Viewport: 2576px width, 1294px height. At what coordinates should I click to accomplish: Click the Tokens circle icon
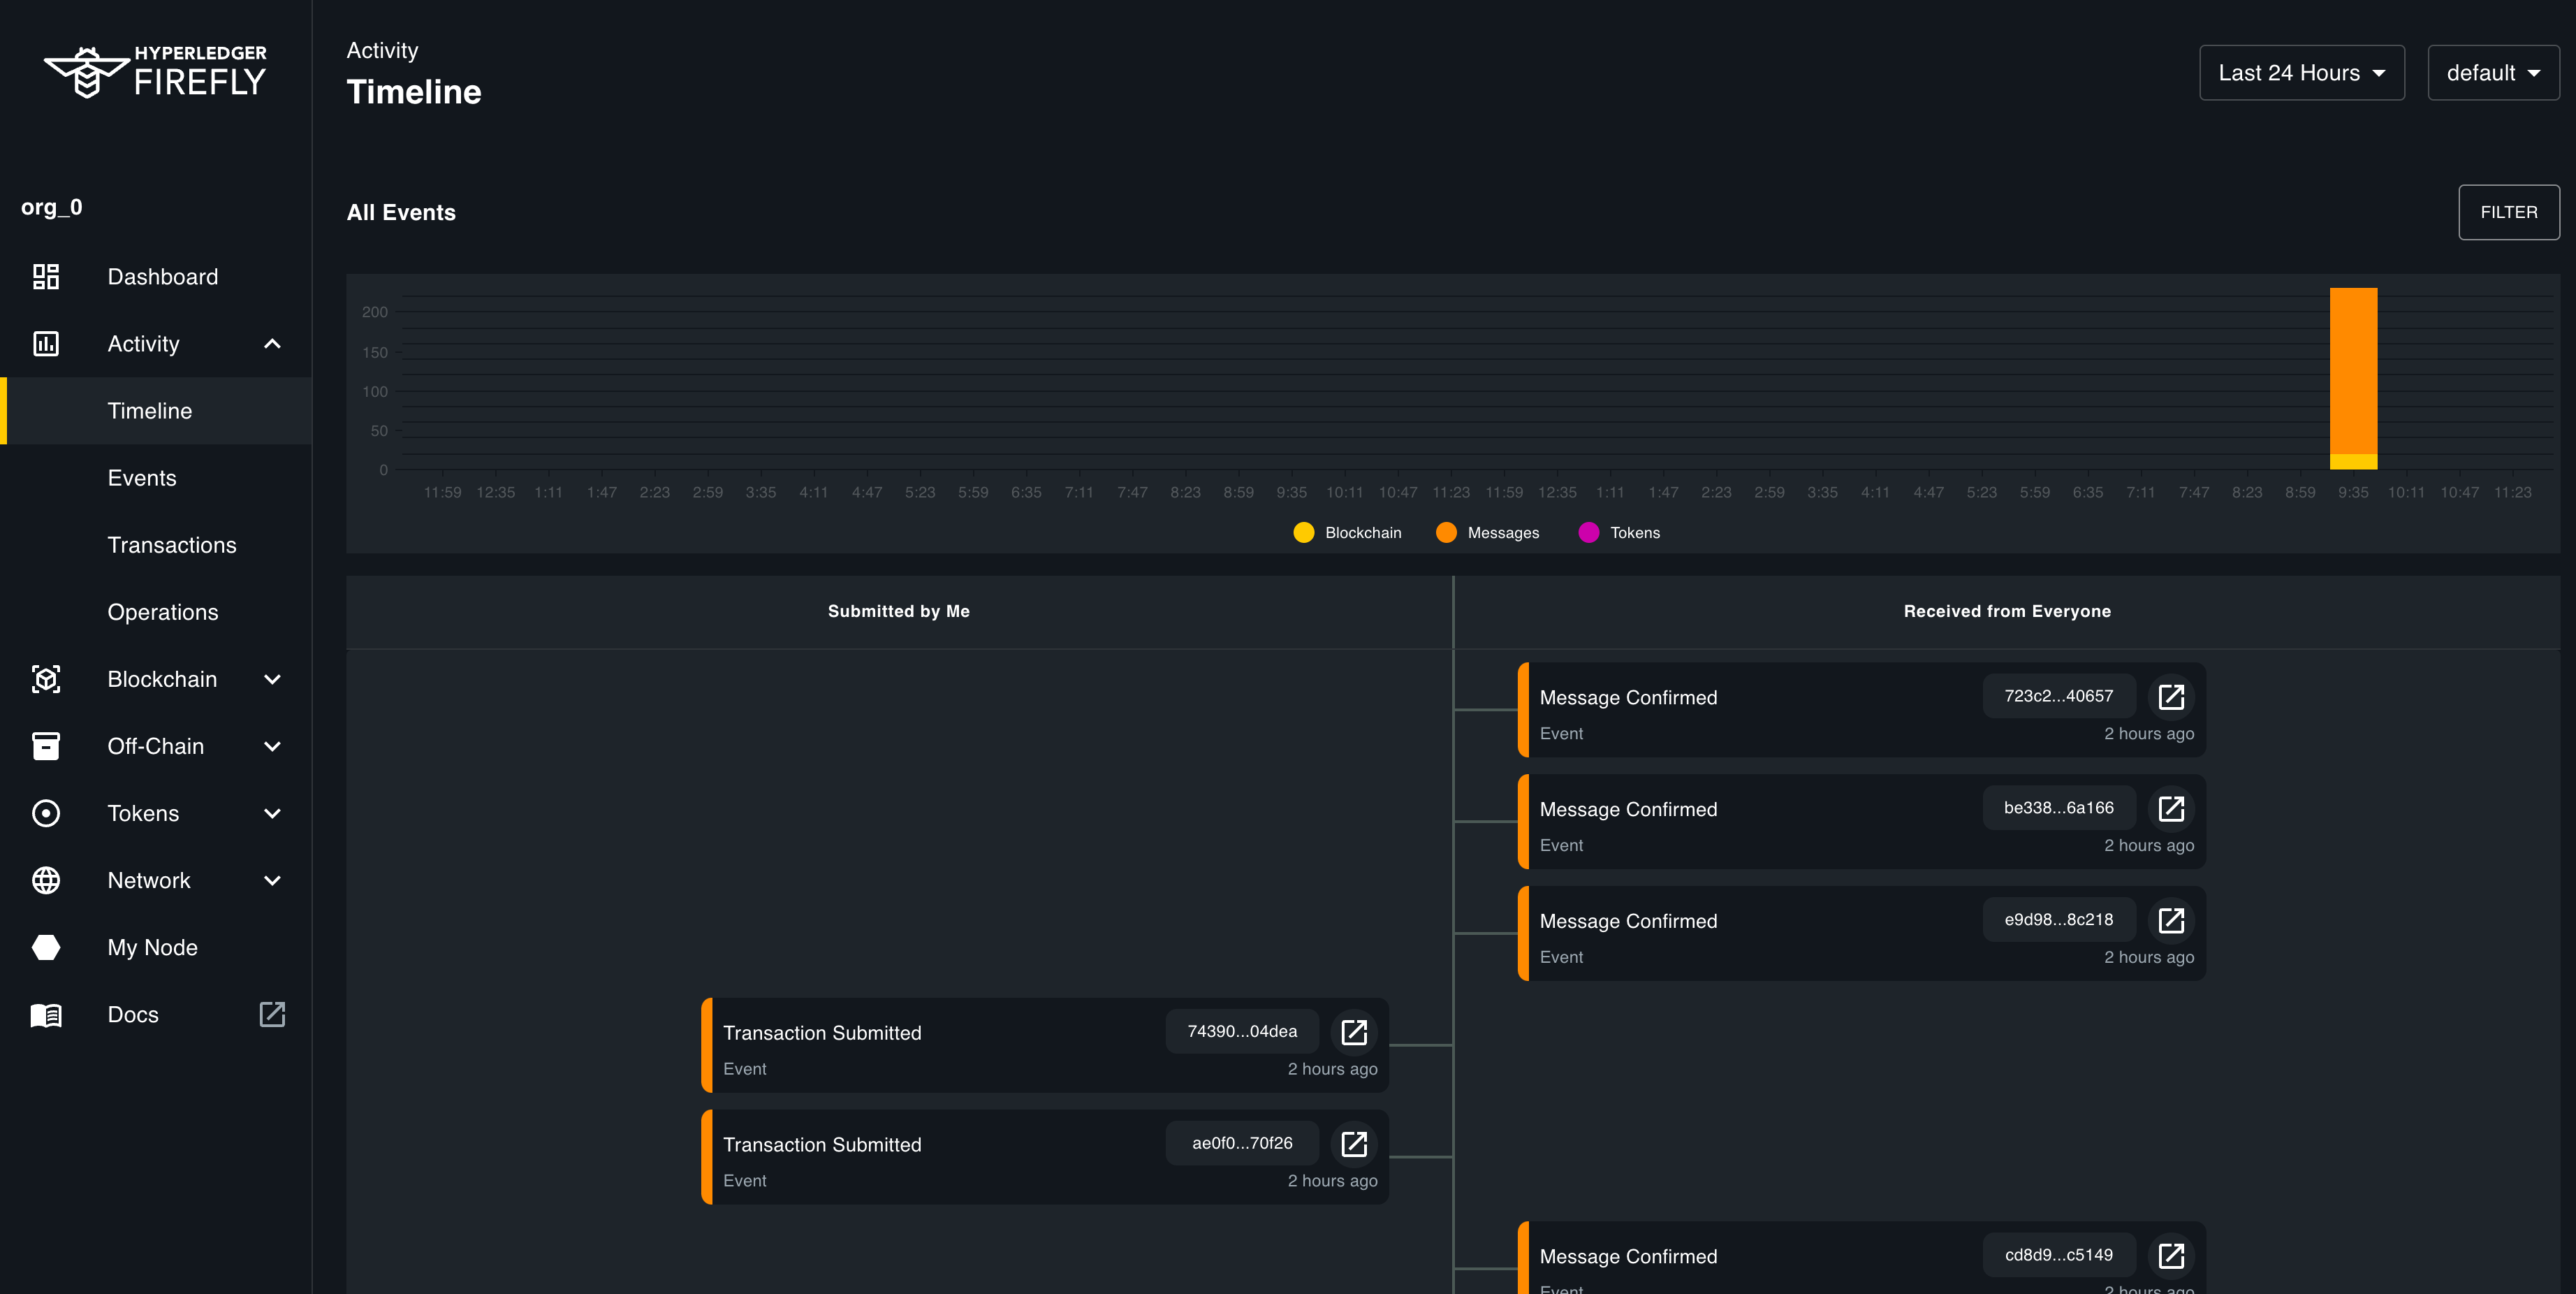tap(46, 813)
